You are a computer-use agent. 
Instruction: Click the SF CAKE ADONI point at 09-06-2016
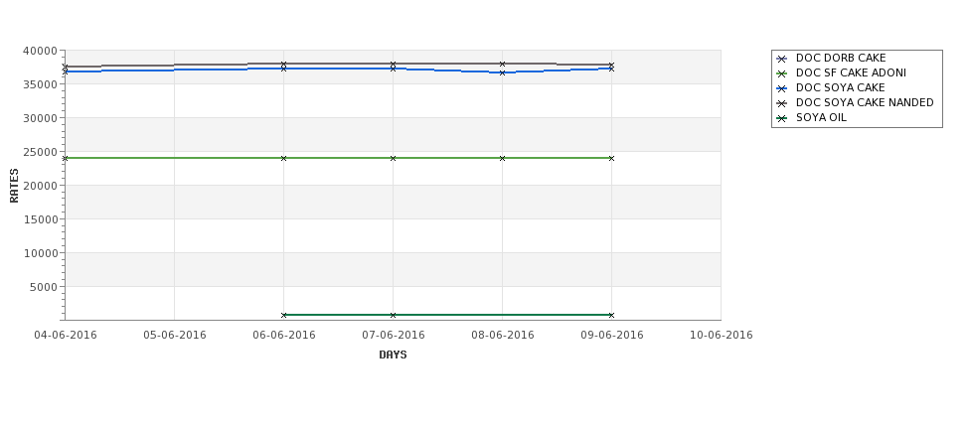[611, 158]
